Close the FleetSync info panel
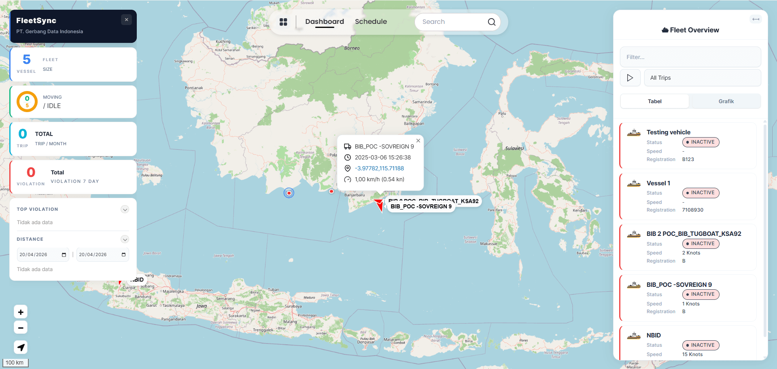The height and width of the screenshot is (369, 777). [x=126, y=20]
